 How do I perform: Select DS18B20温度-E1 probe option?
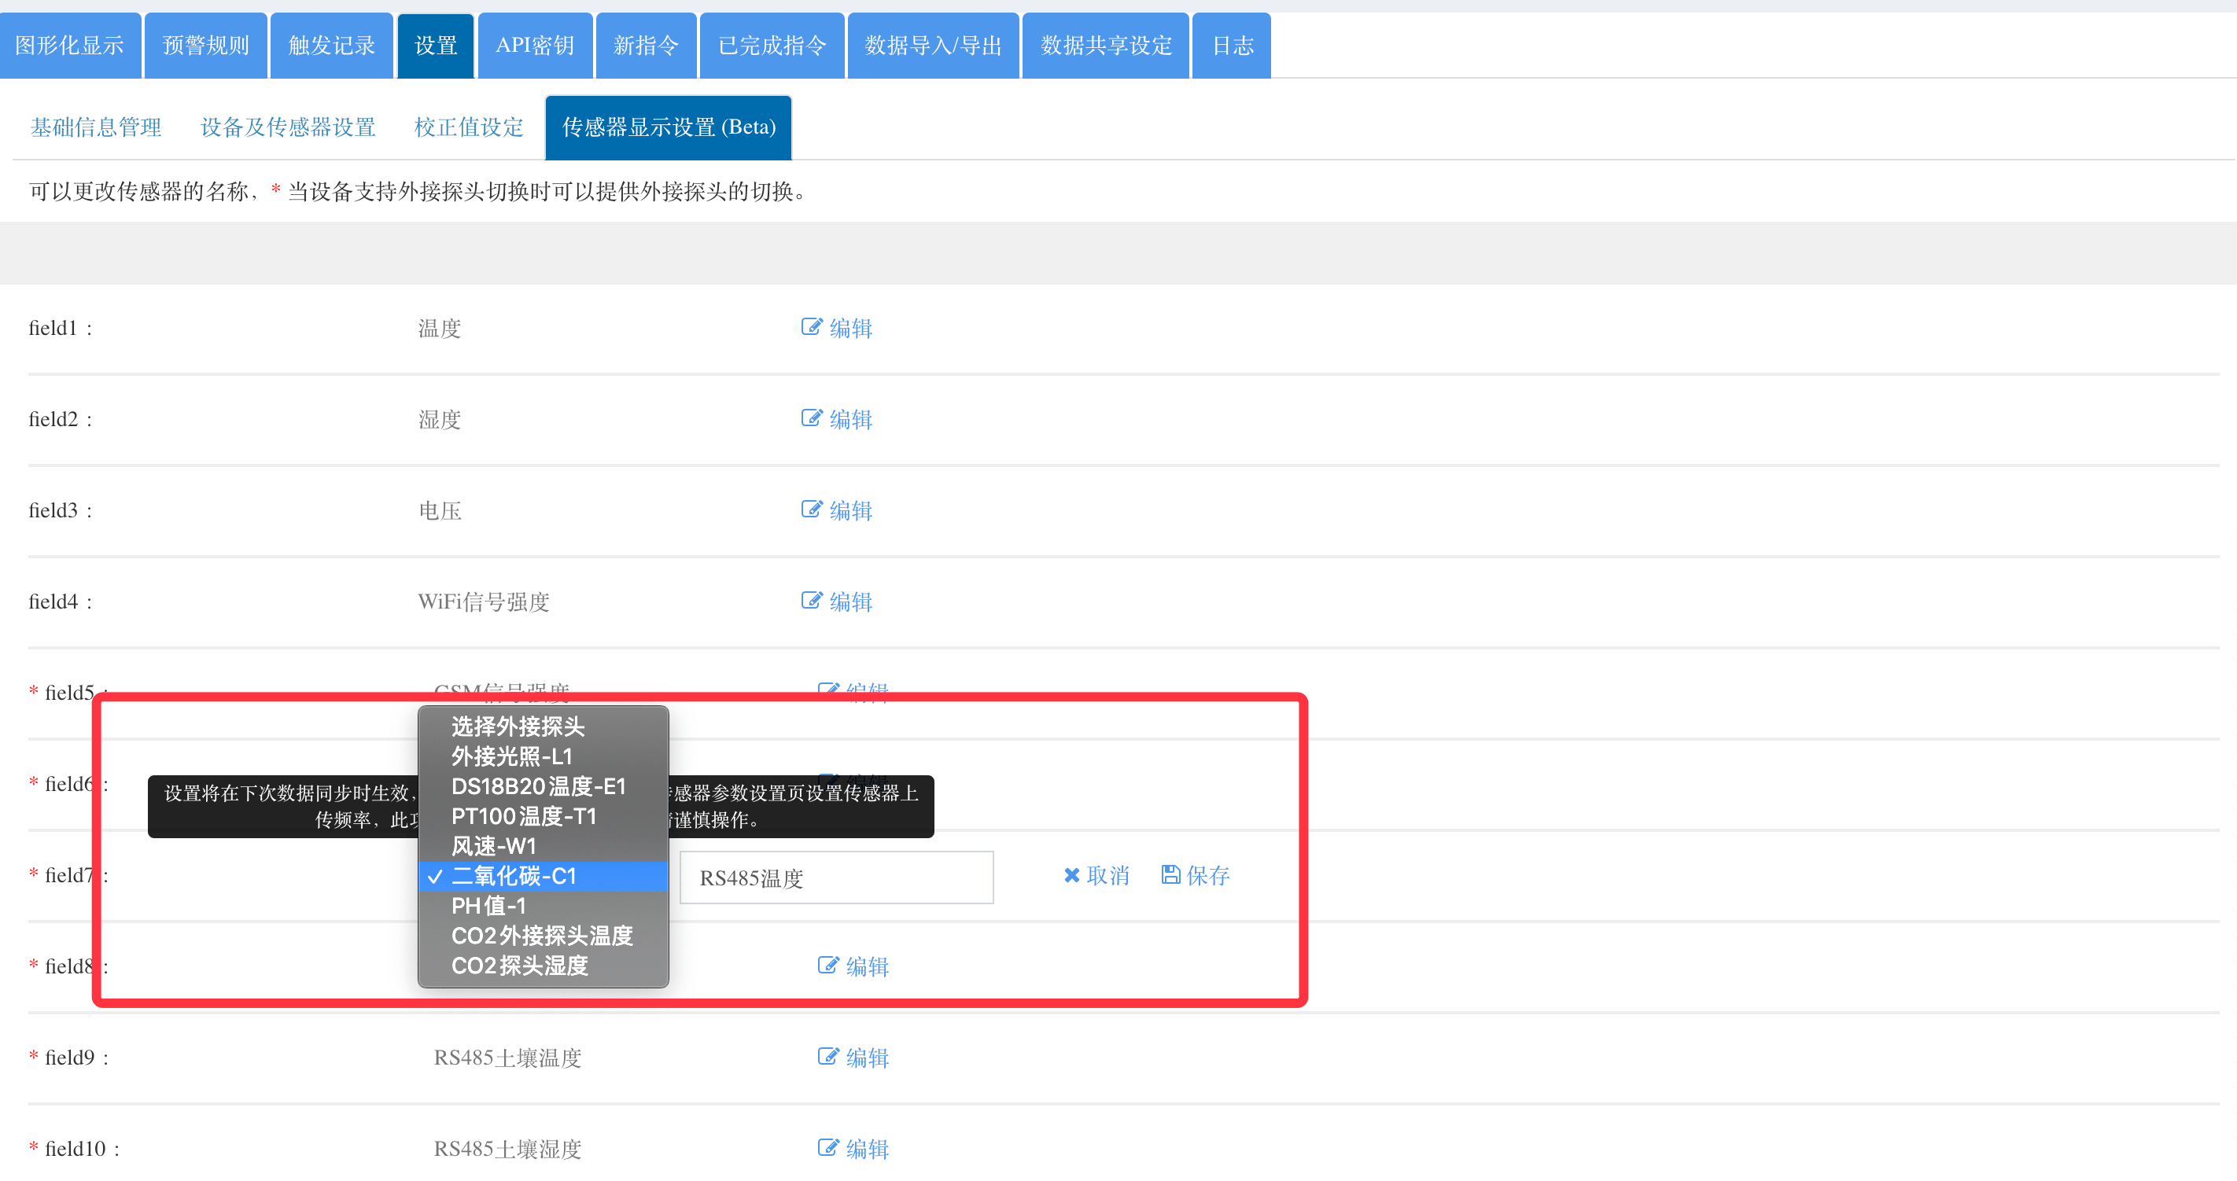544,787
